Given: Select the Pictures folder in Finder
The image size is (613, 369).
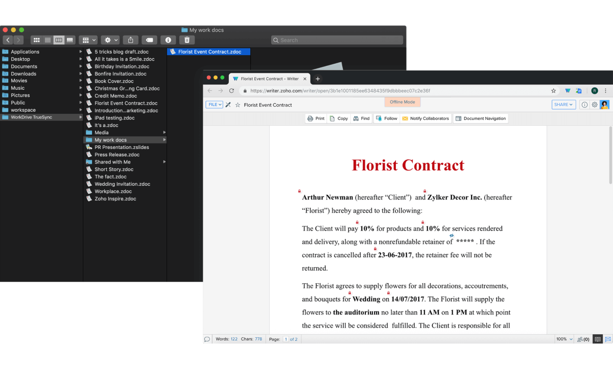Looking at the screenshot, I should (41, 95).
